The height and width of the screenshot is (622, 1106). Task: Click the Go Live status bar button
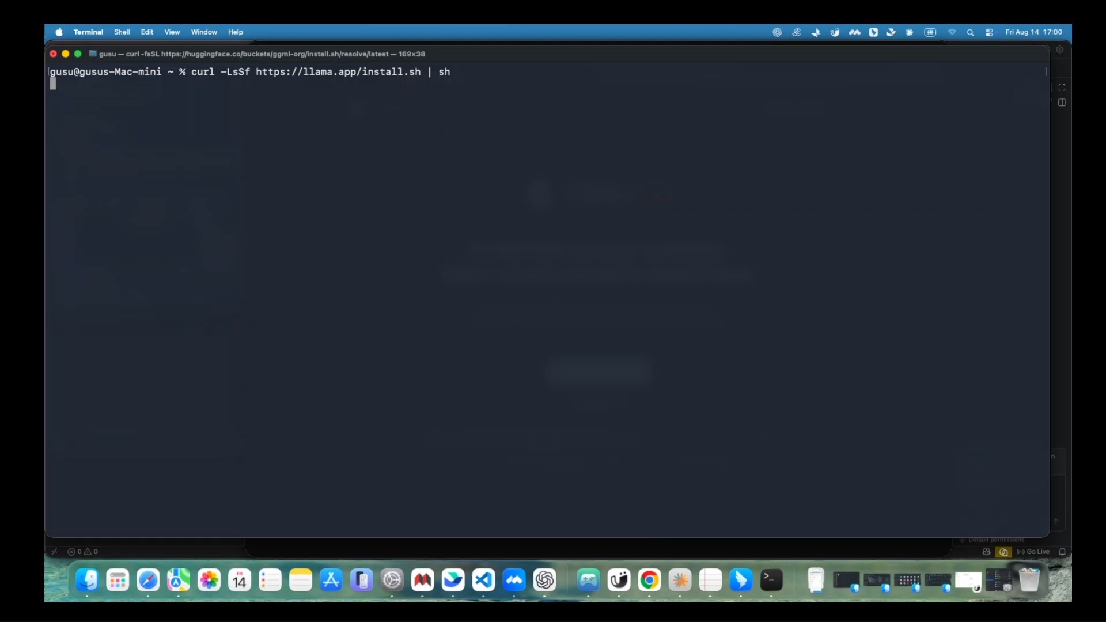(1033, 552)
